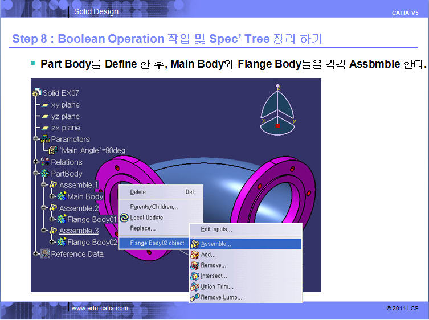Expand the Relations node
The image size is (429, 320).
[x=36, y=161]
